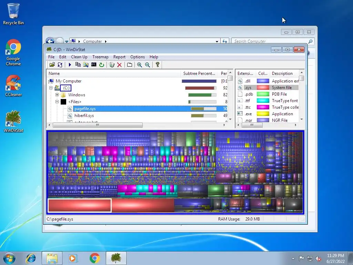Collapse the <Files> tree node

click(x=57, y=102)
